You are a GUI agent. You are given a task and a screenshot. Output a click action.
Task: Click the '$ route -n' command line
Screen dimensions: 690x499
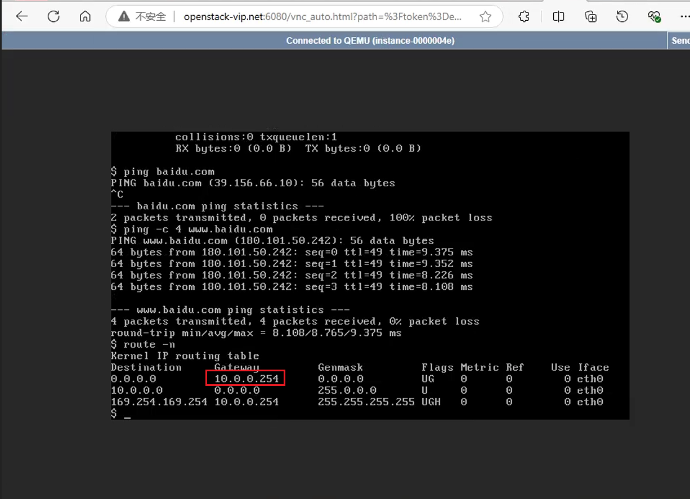[143, 344]
